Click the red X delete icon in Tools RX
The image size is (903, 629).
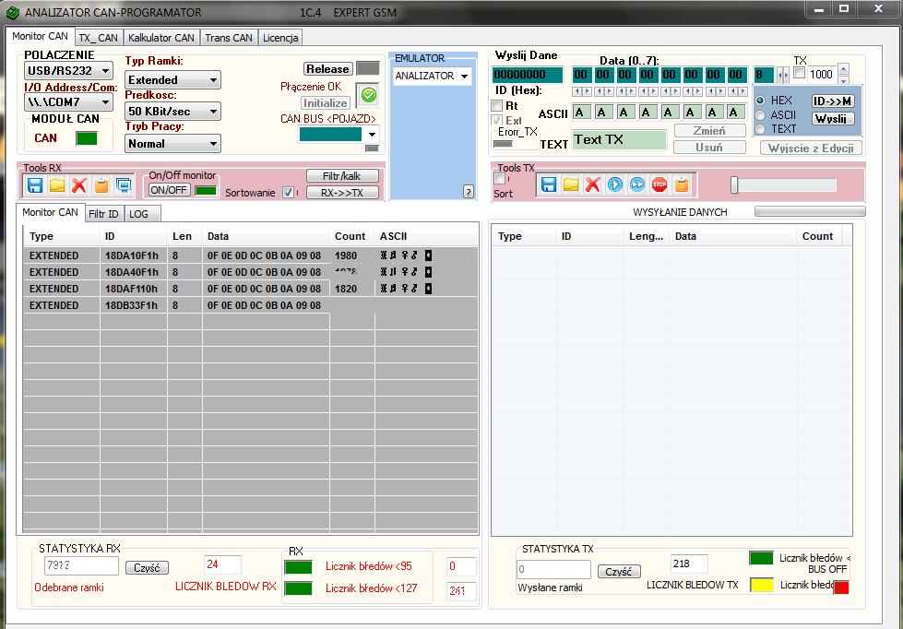coord(79,185)
